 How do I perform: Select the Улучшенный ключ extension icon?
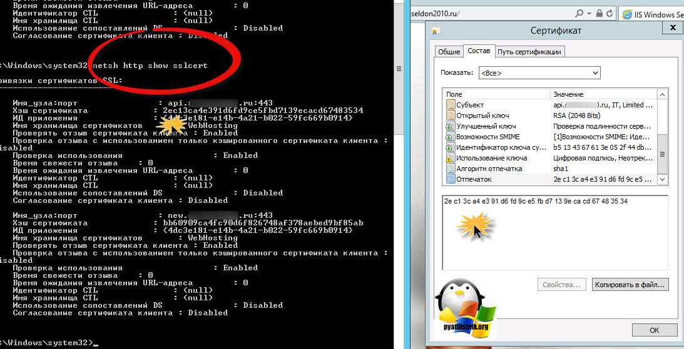450,126
